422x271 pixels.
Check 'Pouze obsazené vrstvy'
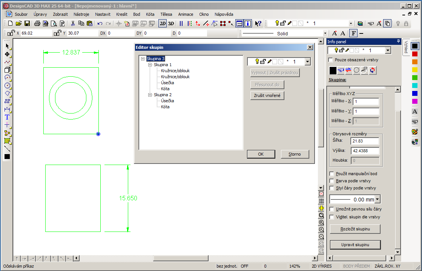[331, 60]
